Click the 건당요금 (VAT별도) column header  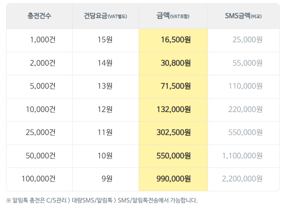(105, 16)
